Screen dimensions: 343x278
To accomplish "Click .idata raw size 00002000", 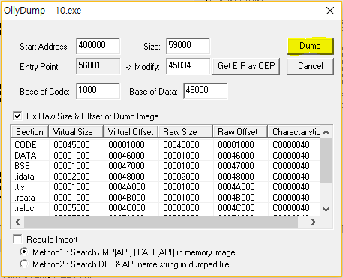I will (x=181, y=177).
